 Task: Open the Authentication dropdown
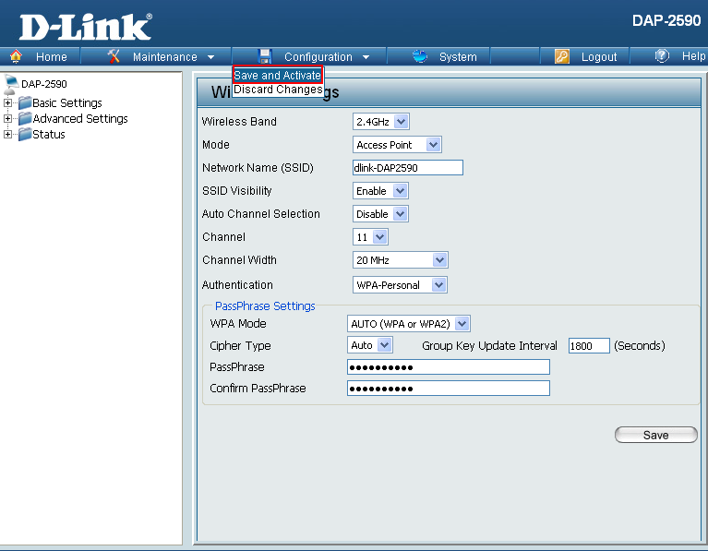click(x=400, y=285)
